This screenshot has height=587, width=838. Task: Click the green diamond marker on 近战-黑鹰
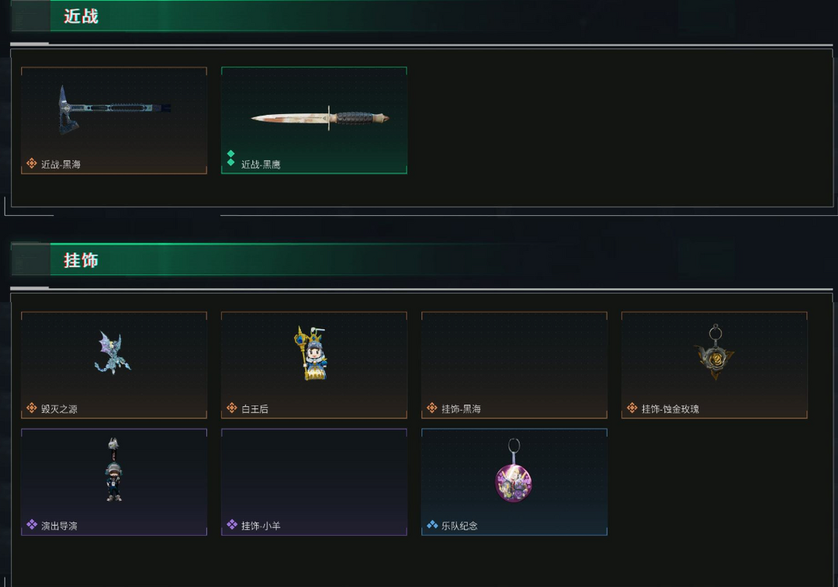pos(231,158)
